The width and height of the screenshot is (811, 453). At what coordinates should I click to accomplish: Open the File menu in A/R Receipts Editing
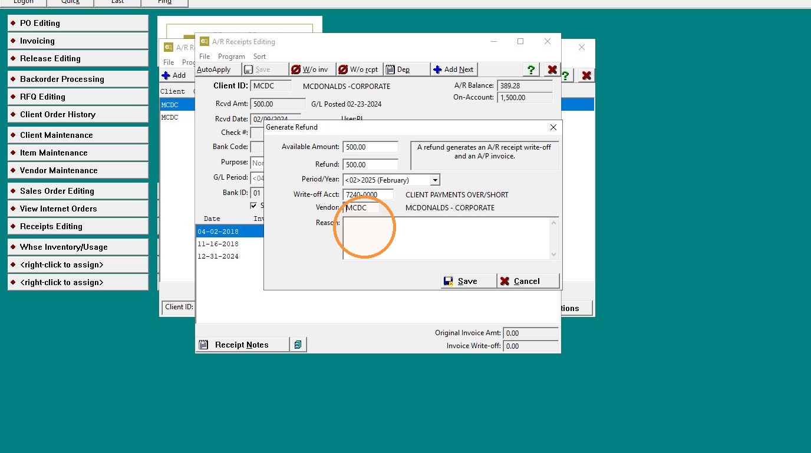205,57
